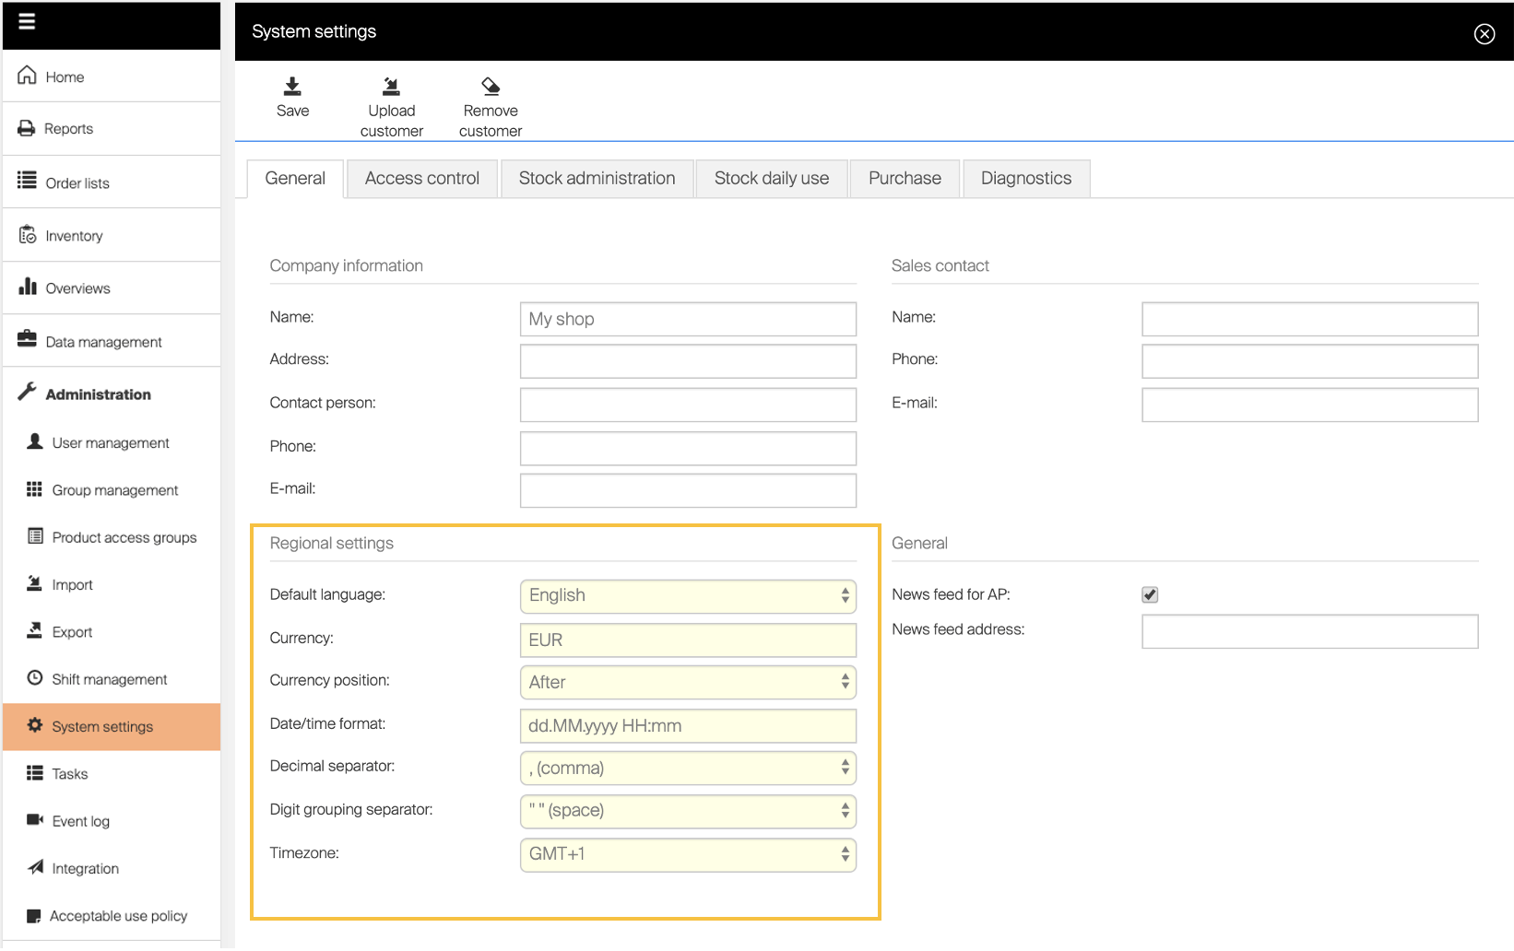Click the Reports printer icon
1514x951 pixels.
tap(27, 128)
